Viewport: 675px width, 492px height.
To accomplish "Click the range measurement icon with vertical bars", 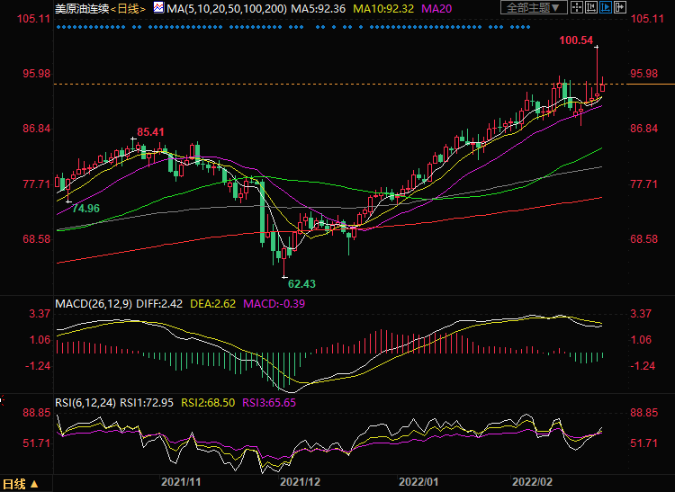I will pos(591,7).
